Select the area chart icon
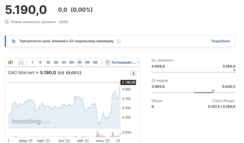 pos(21,63)
